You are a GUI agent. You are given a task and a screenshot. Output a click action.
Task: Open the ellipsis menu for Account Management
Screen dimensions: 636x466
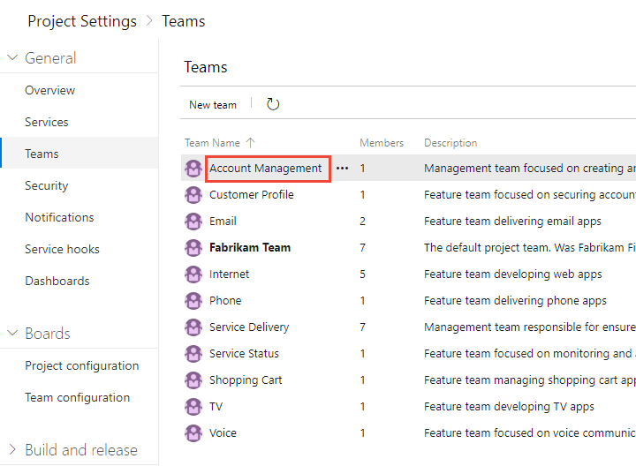[343, 169]
